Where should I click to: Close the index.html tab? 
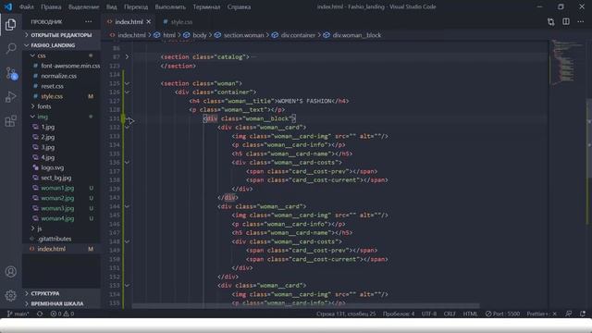[148, 22]
